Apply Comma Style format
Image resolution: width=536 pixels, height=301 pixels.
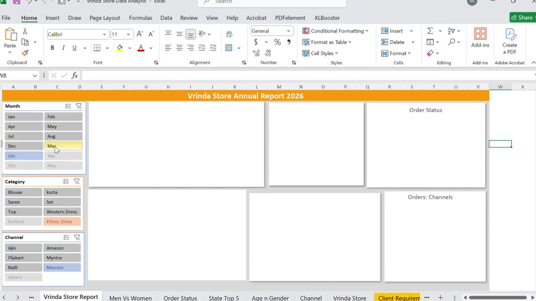289,42
